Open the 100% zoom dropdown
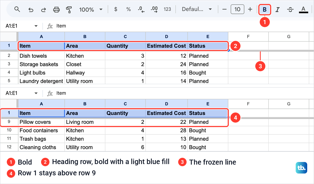The image size is (314, 184). tap(91, 10)
